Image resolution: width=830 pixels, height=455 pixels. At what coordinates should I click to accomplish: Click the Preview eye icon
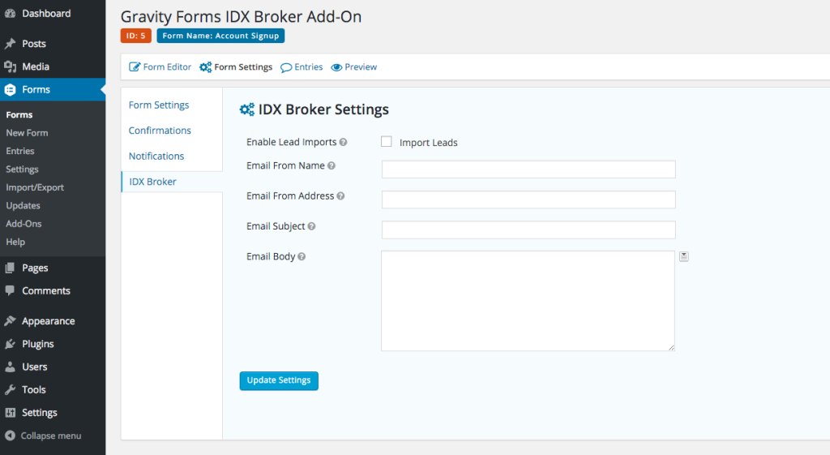(x=336, y=67)
